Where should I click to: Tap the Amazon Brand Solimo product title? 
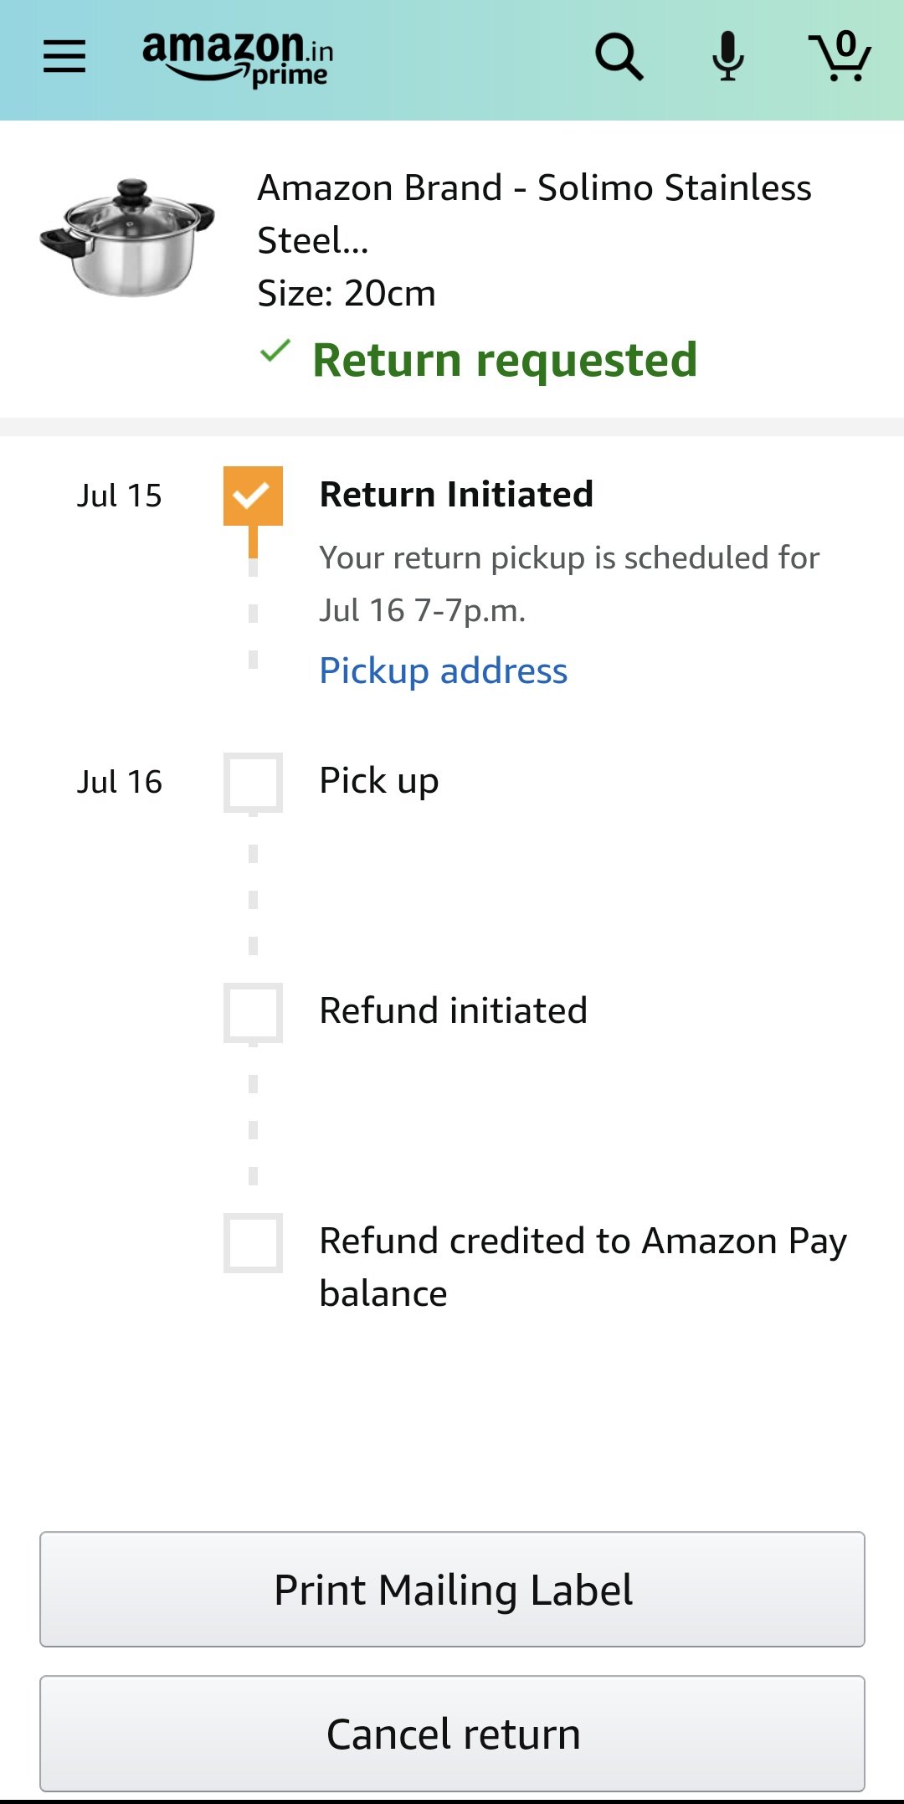pyautogui.click(x=534, y=213)
